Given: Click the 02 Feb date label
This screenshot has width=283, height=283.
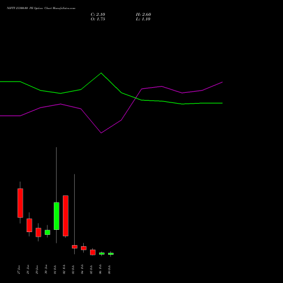Looking at the screenshot, I should tap(64, 269).
